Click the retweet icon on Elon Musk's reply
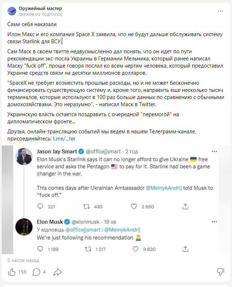Image resolution: width=232 pixels, height=287 pixels. pos(86,249)
